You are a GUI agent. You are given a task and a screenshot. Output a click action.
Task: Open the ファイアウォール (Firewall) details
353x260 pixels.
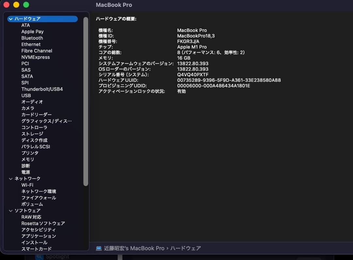click(39, 198)
